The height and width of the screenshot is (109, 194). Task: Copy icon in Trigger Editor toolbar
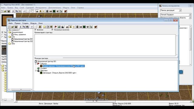[24, 27]
